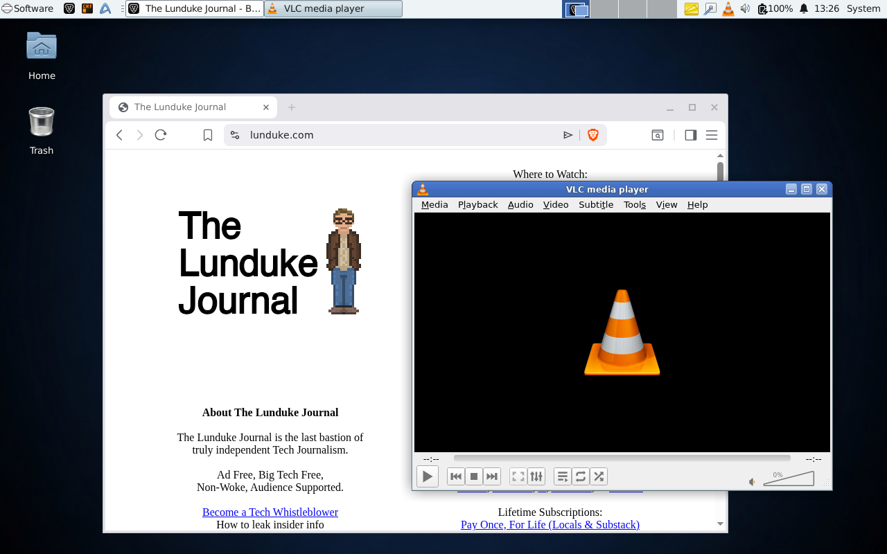Screen dimensions: 887x554
Task: Show VLC extended settings (equalizer icon)
Action: [x=536, y=476]
